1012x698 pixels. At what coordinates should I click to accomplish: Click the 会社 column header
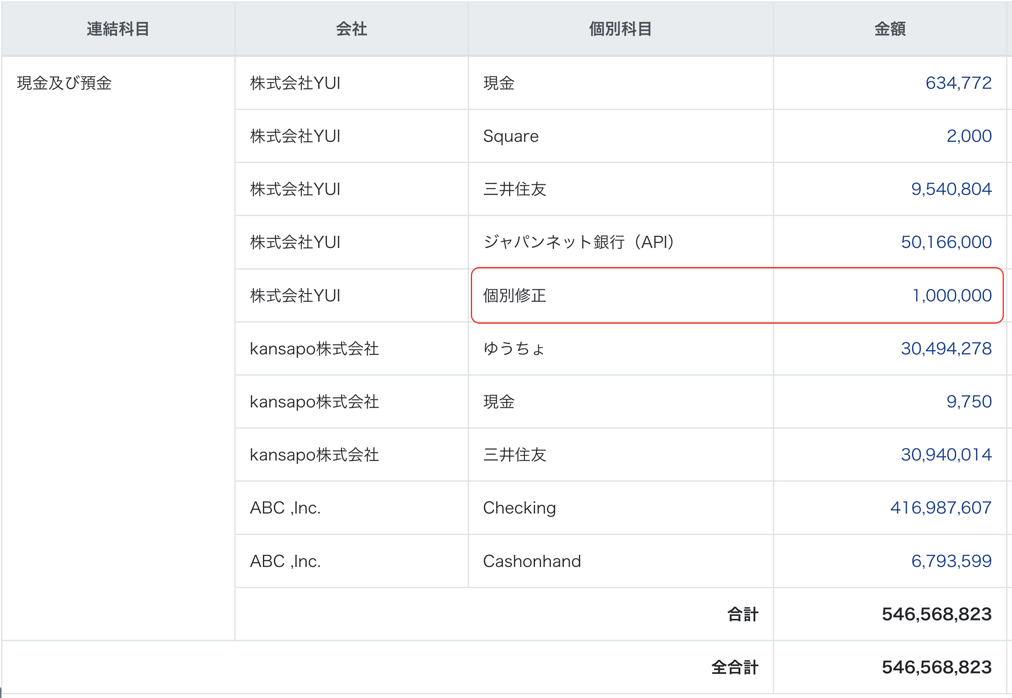[x=351, y=29]
